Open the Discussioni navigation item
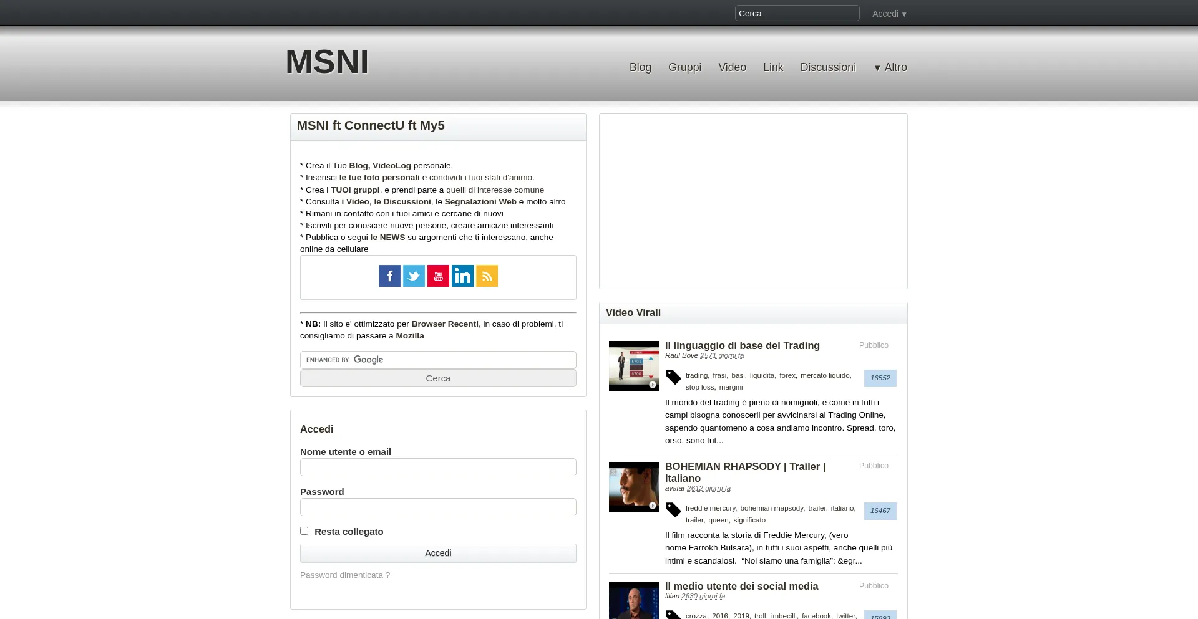This screenshot has width=1198, height=619. 828,67
